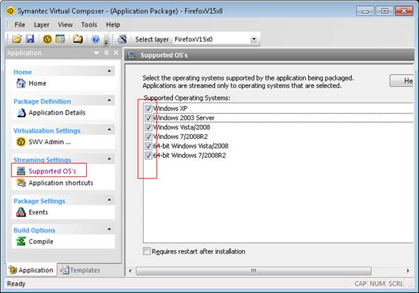The width and height of the screenshot is (419, 293).
Task: Uncheck Windows 7/2008R2 checkbox
Action: click(148, 137)
